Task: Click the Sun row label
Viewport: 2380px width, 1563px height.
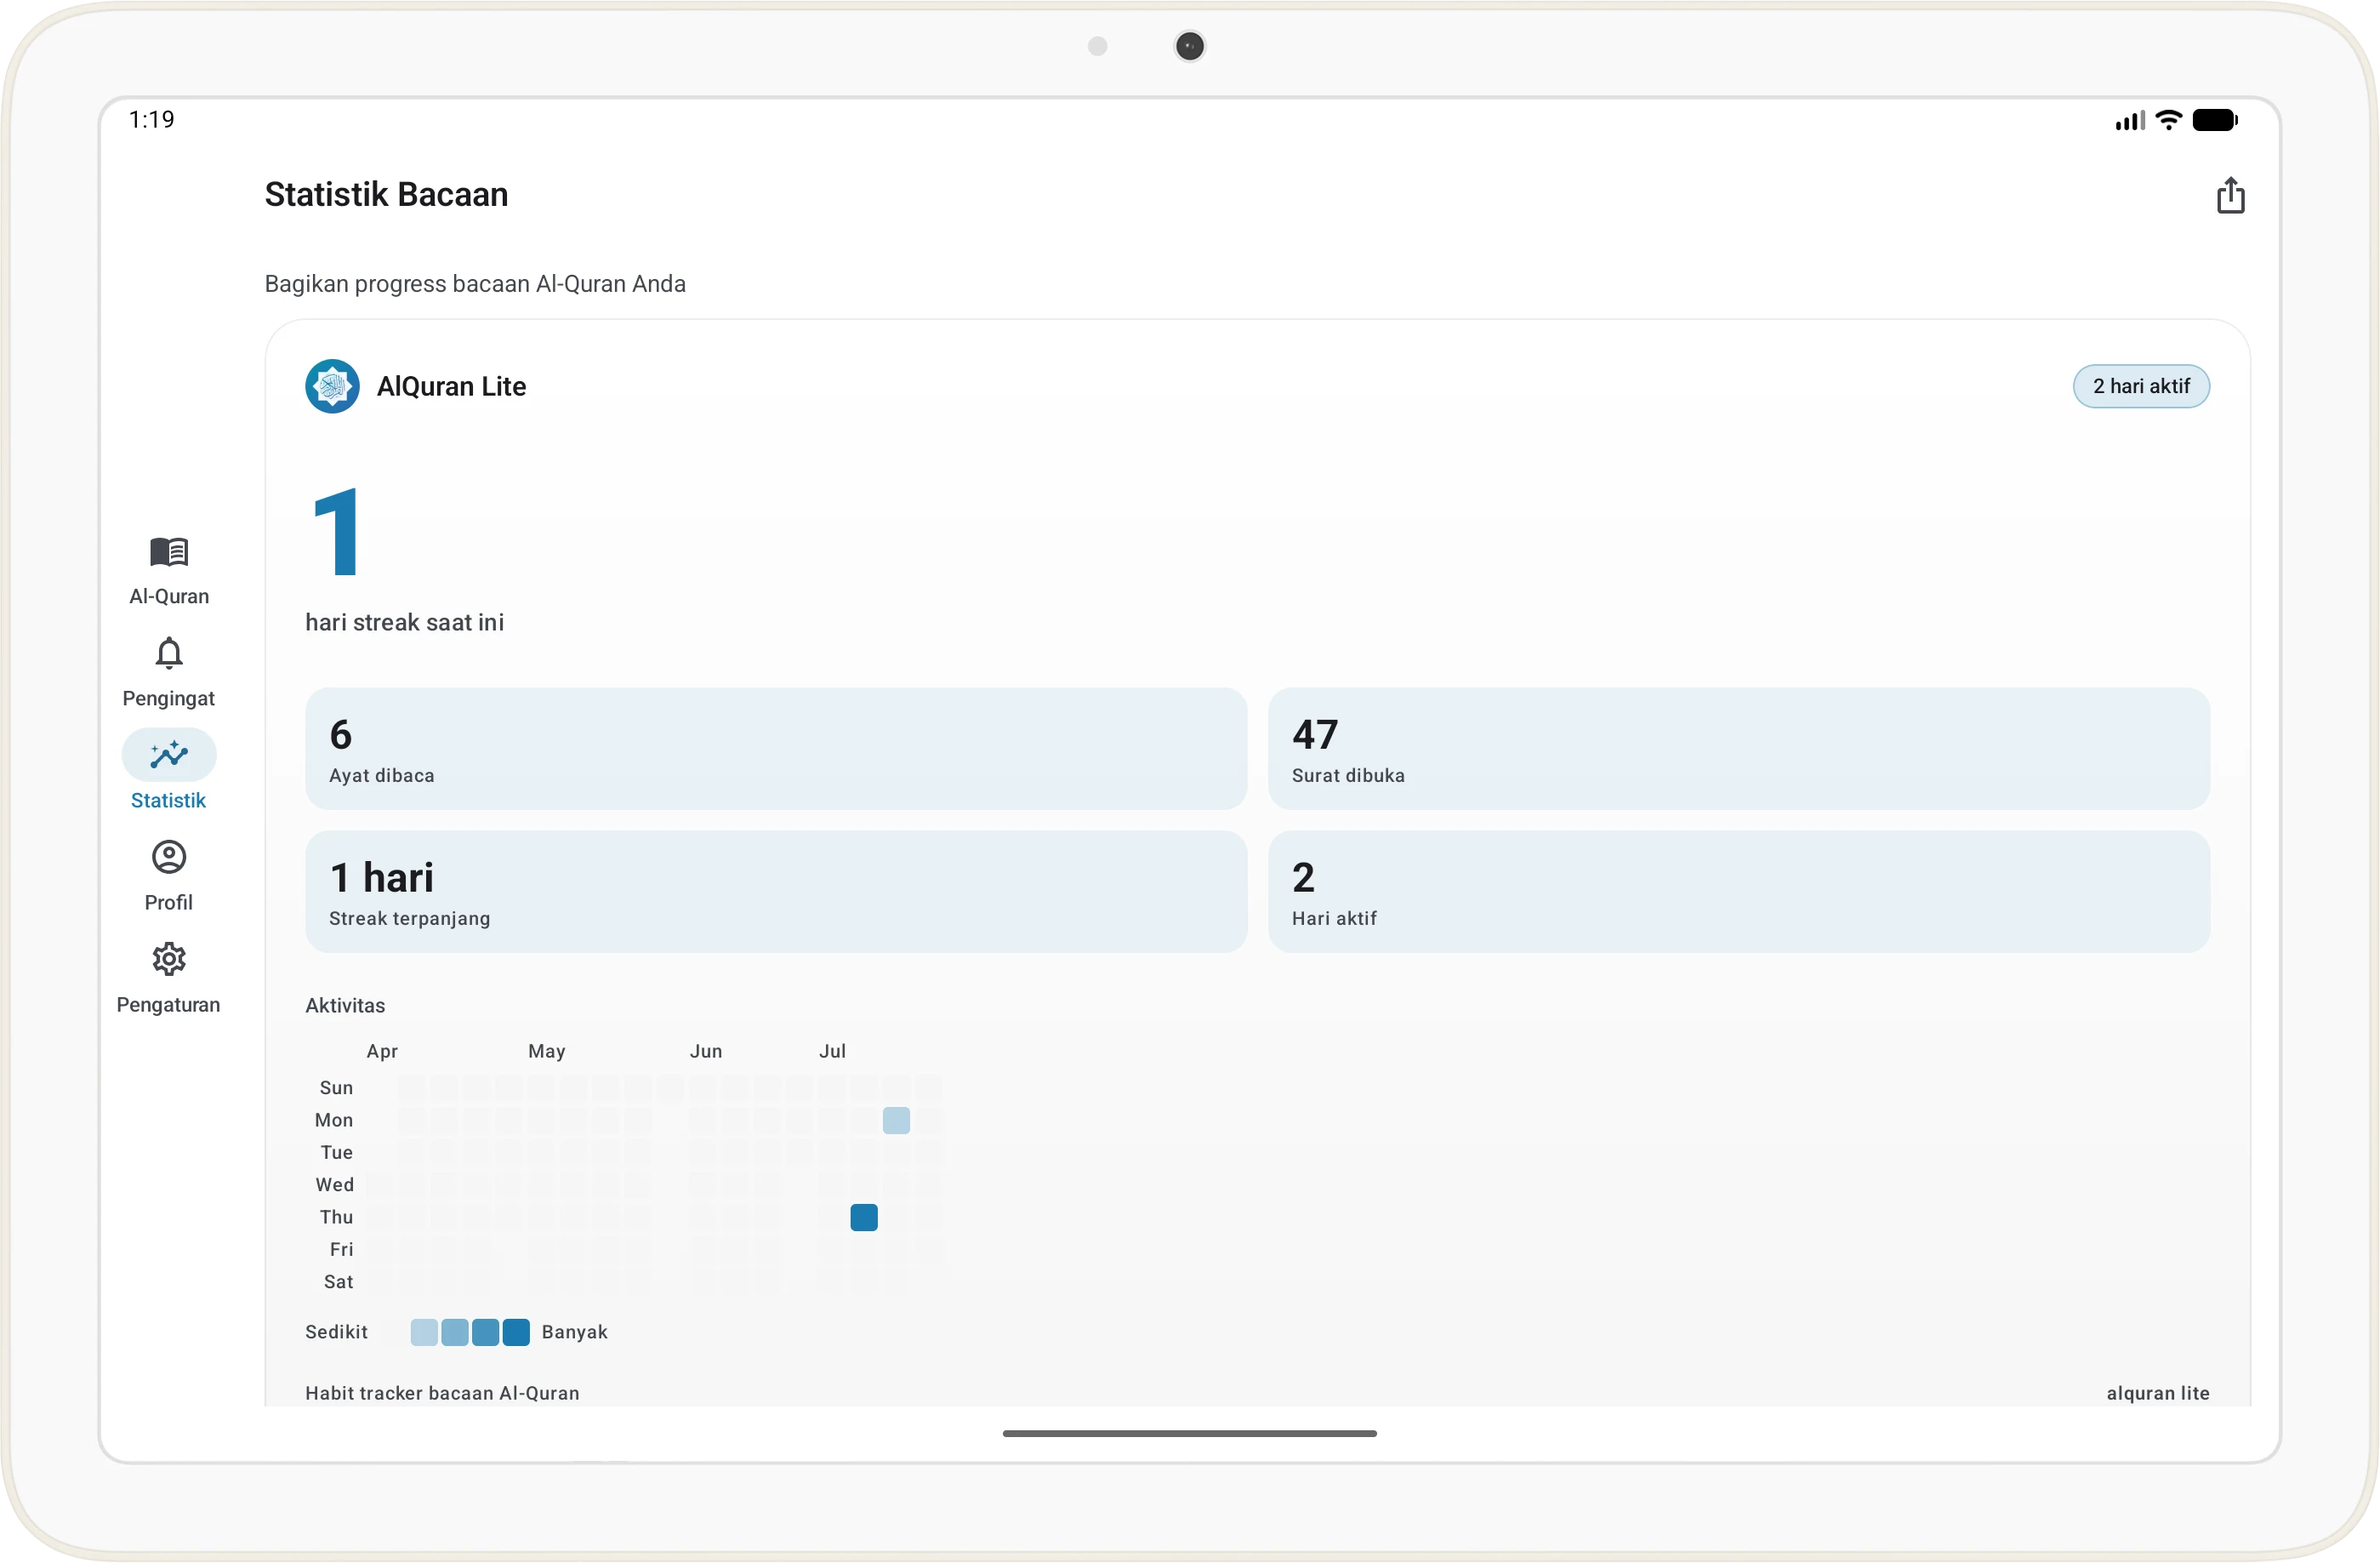Action: click(x=336, y=1088)
